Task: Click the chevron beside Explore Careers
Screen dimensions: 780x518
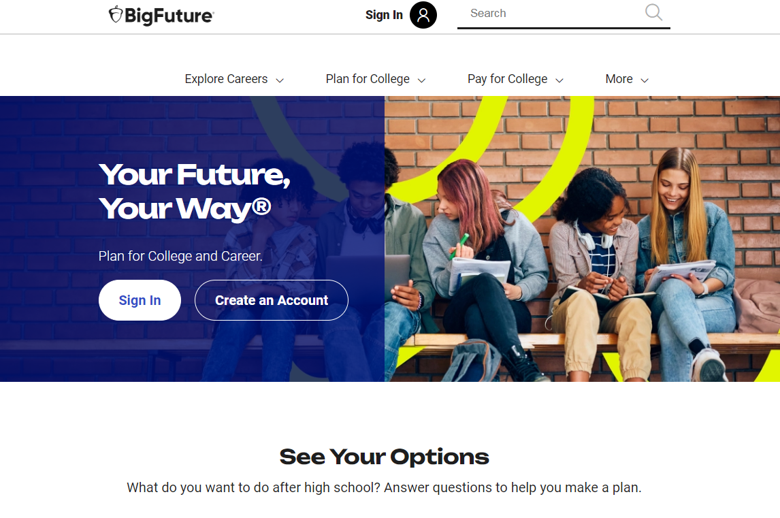Action: point(280,80)
